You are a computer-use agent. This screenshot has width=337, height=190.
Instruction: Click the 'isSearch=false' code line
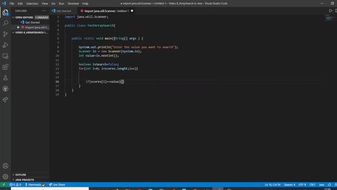(98, 64)
